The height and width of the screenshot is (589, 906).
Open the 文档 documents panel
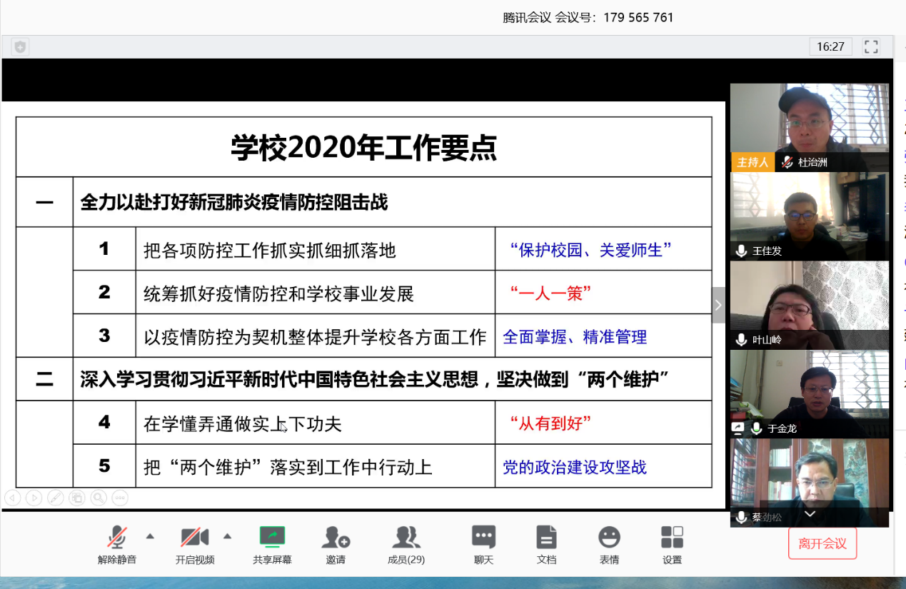(546, 538)
